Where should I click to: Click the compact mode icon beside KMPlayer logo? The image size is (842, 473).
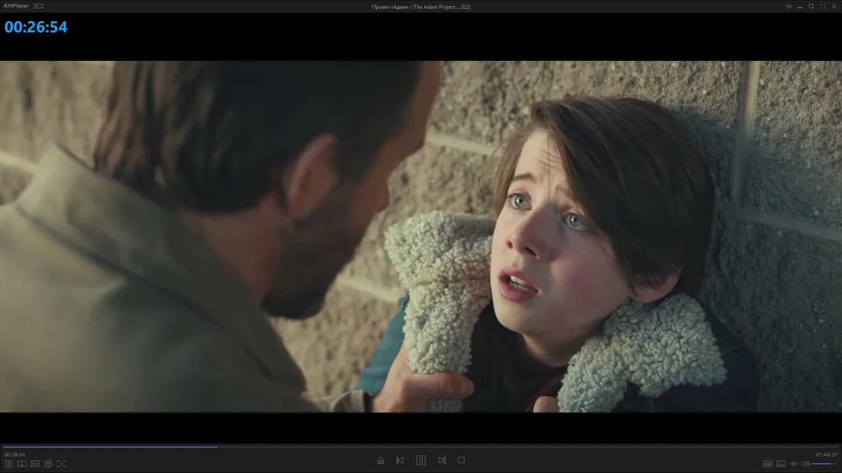pyautogui.click(x=38, y=6)
